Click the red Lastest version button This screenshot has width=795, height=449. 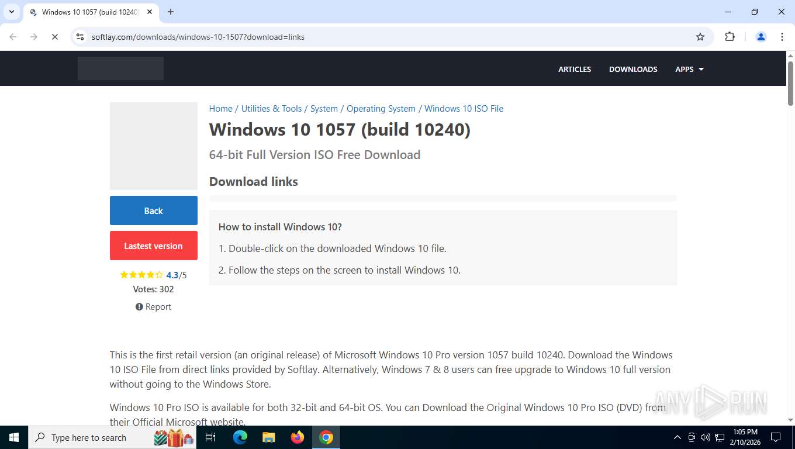(154, 246)
